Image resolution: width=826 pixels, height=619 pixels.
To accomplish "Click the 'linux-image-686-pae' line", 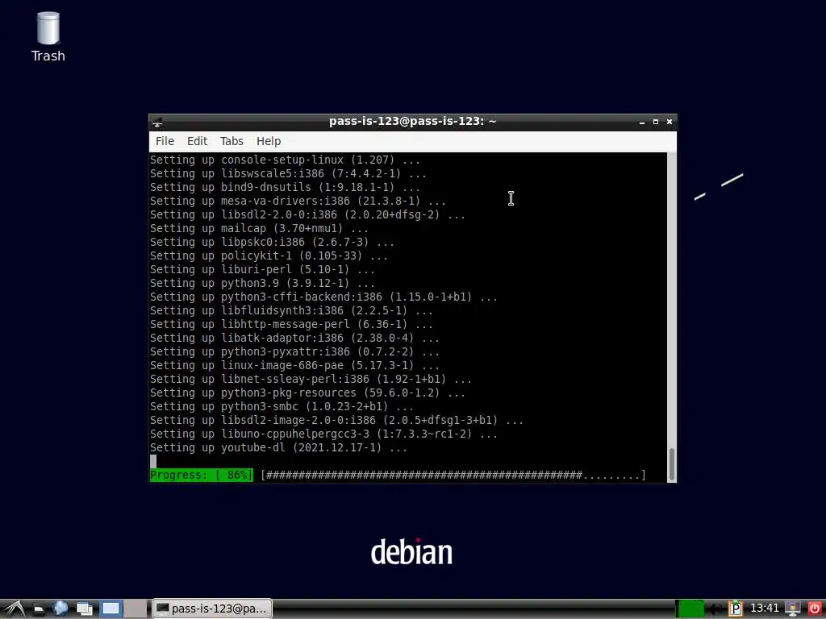I will [x=294, y=365].
